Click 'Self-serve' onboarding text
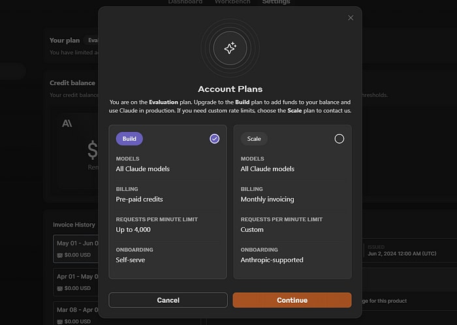Viewport: 457px width, 325px height. [131, 260]
